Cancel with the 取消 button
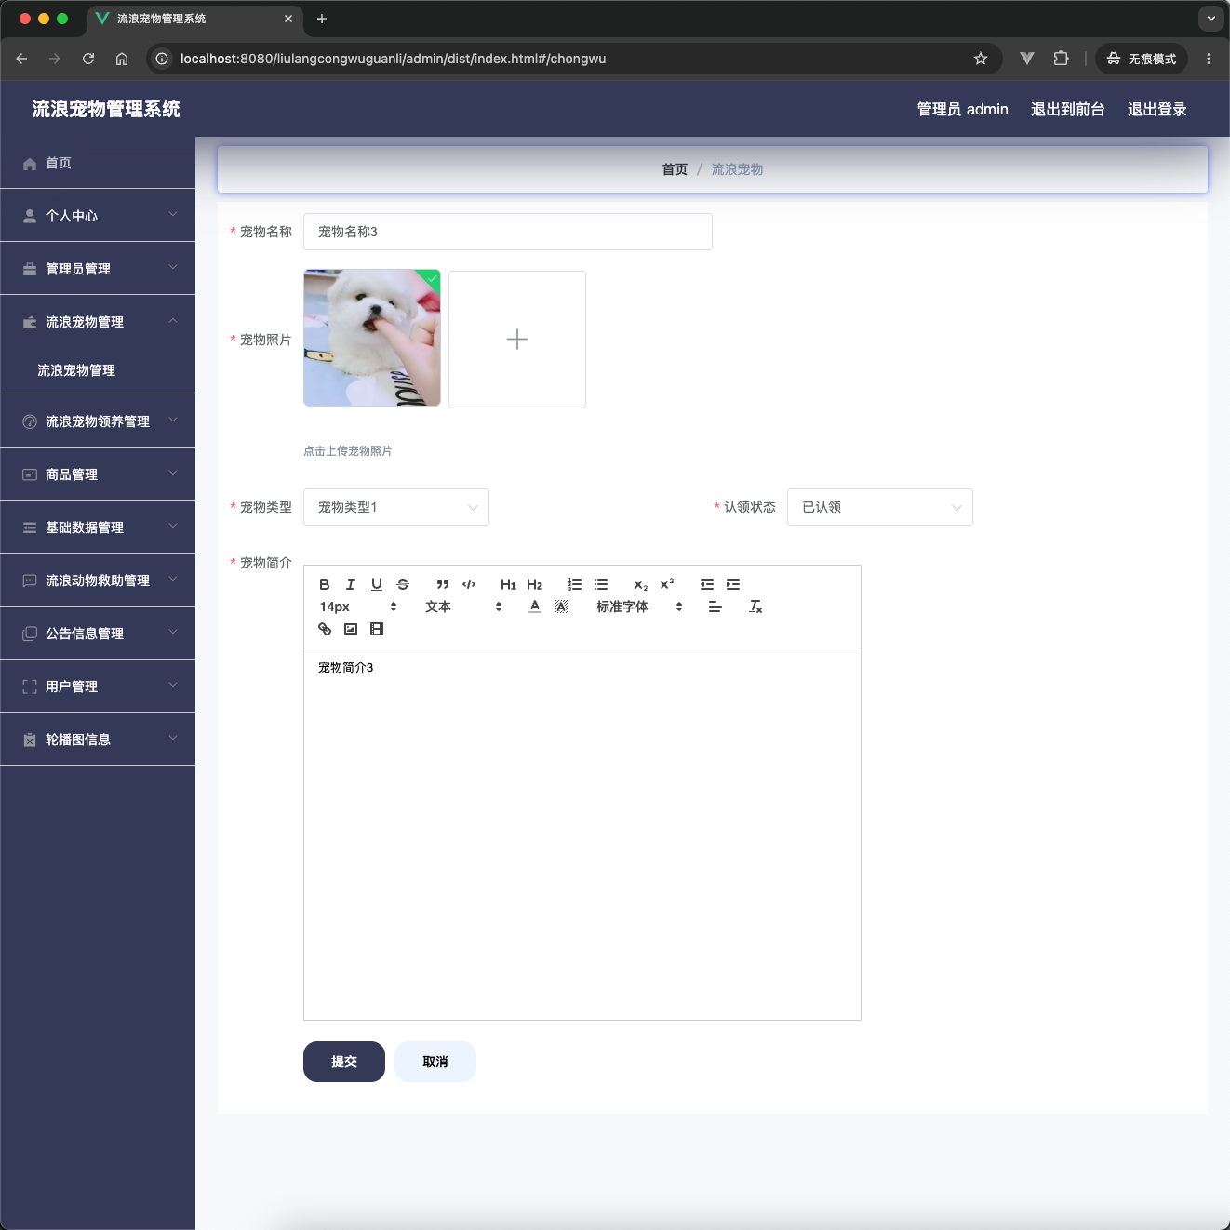 435,1062
